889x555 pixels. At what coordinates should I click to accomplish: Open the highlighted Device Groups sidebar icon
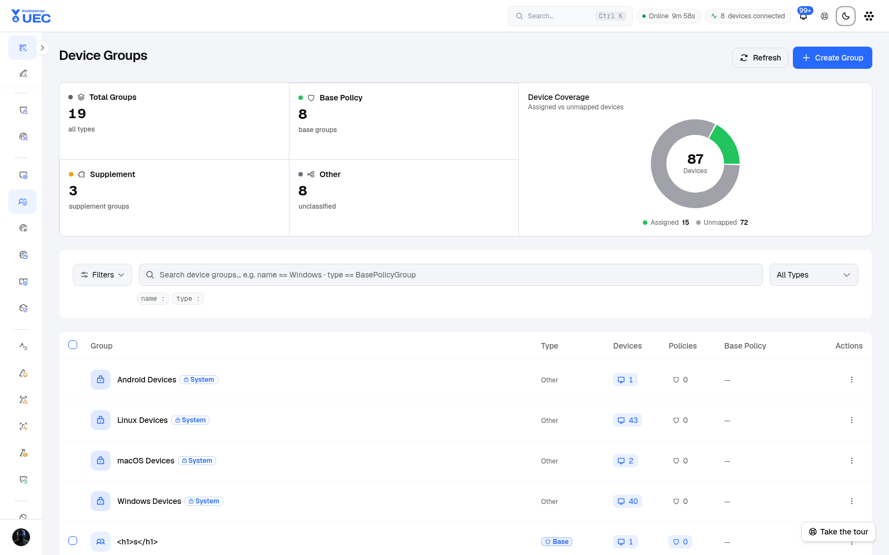point(23,201)
